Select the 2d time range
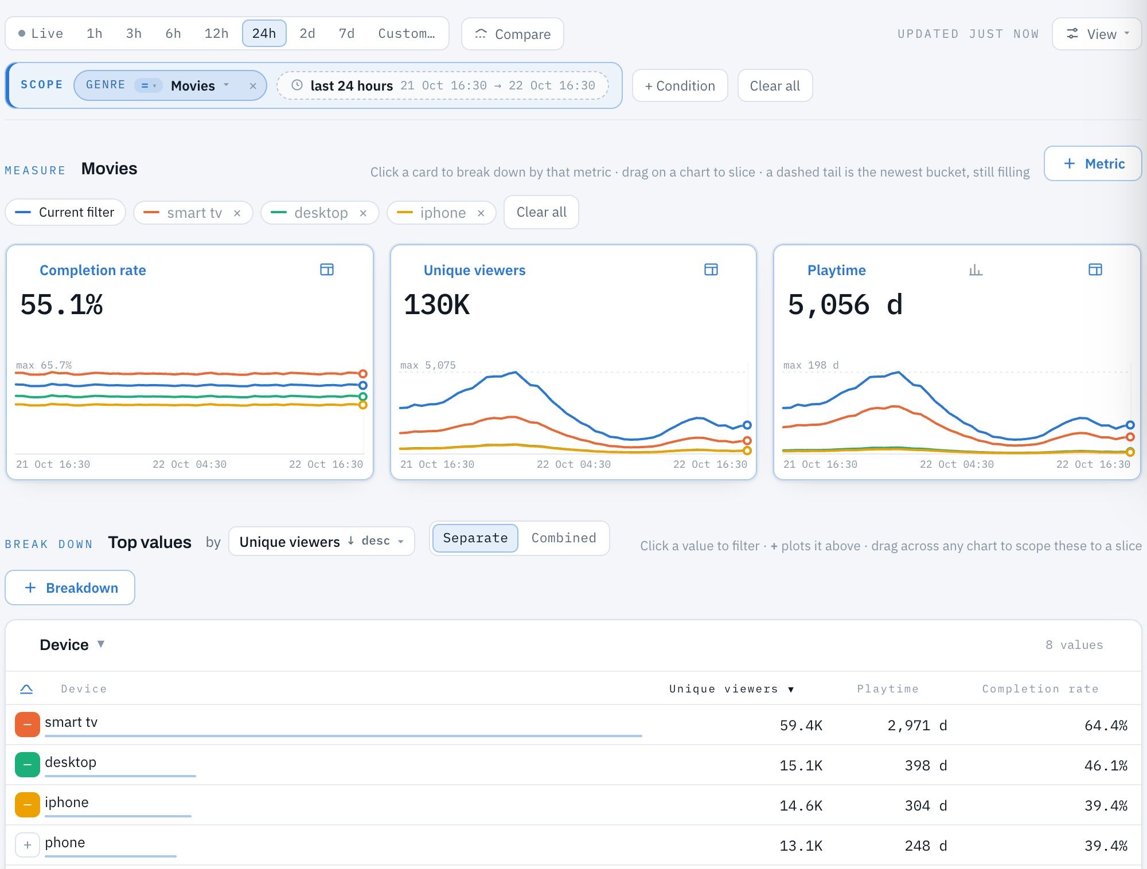This screenshot has width=1147, height=869. [x=307, y=33]
